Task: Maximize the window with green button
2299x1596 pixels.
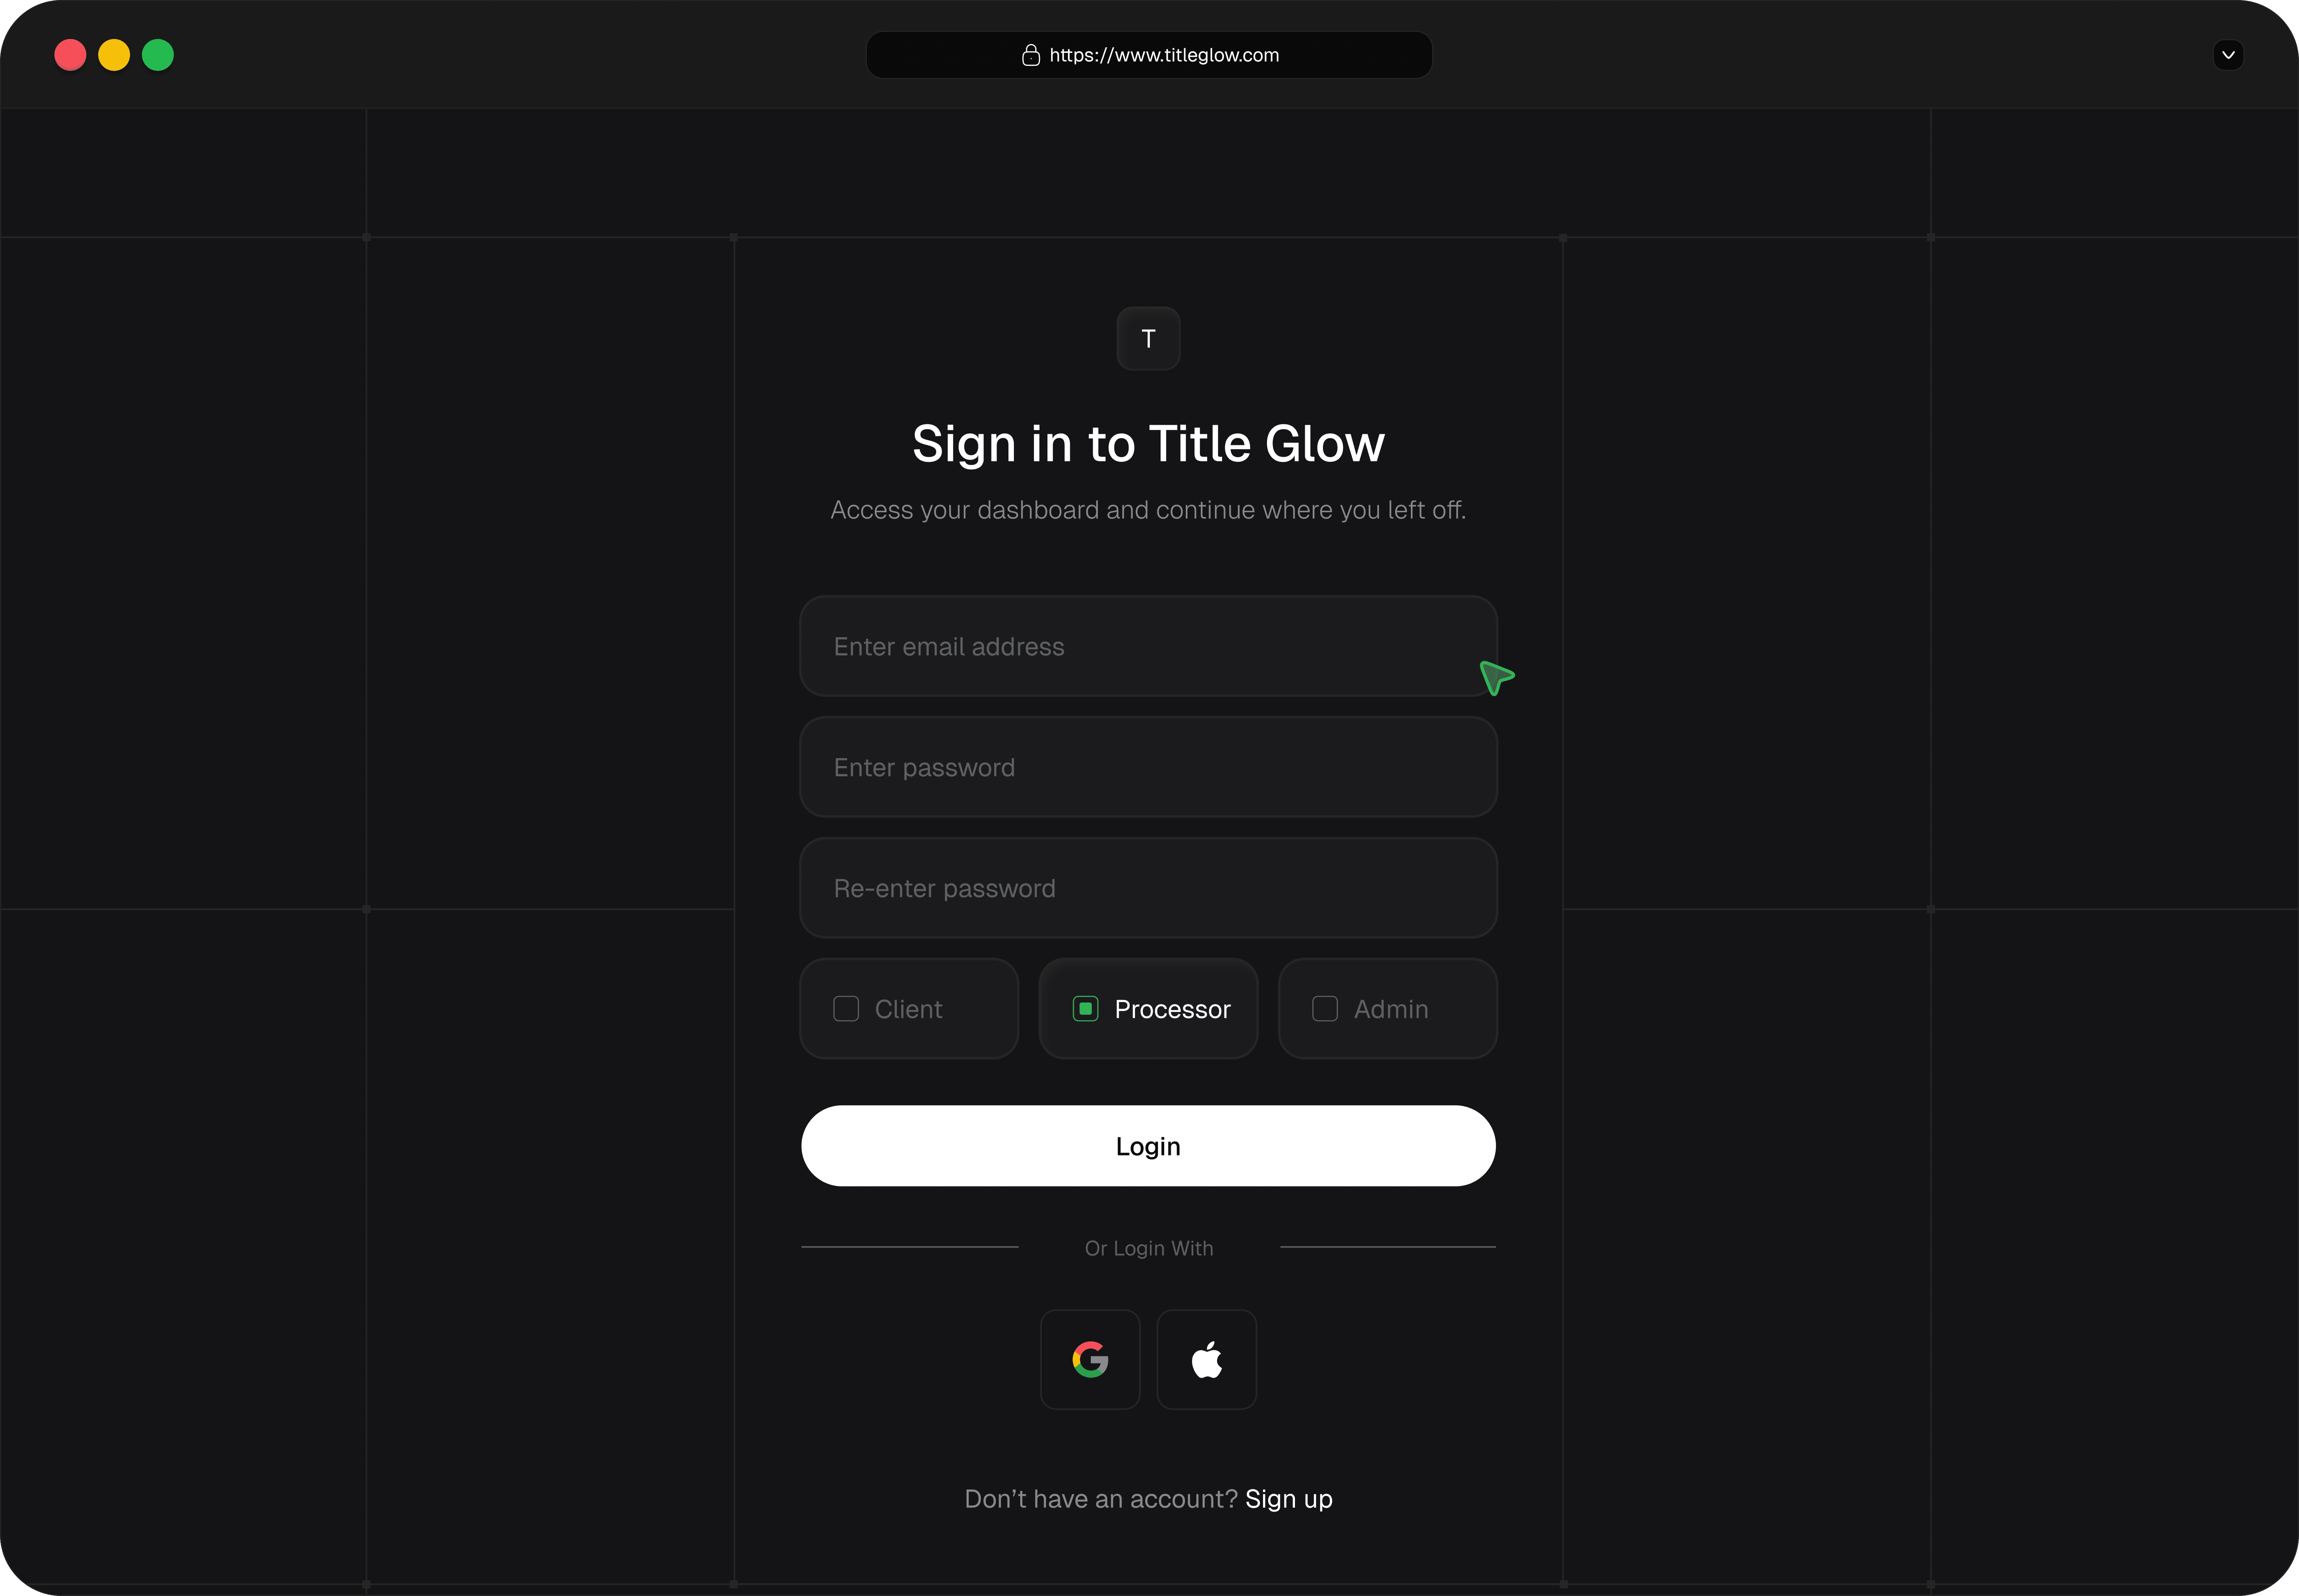Action: [x=158, y=55]
